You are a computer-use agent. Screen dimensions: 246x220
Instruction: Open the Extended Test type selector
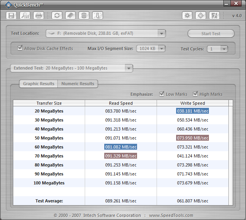128,68
